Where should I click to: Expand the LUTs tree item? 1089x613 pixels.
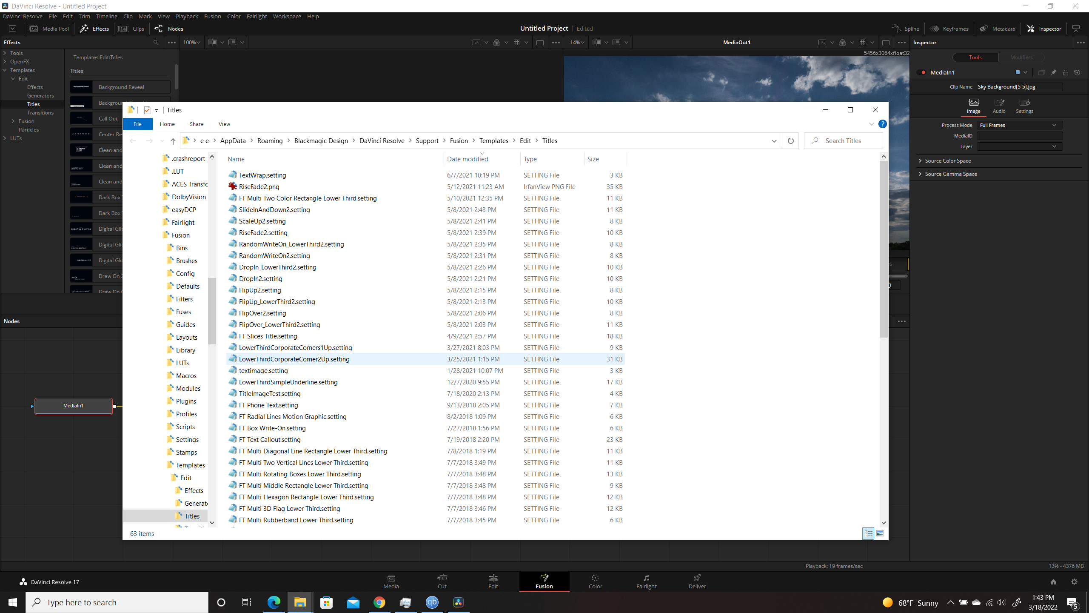tap(5, 138)
